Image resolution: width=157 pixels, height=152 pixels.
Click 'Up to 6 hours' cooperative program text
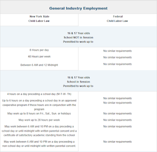tap(39, 105)
